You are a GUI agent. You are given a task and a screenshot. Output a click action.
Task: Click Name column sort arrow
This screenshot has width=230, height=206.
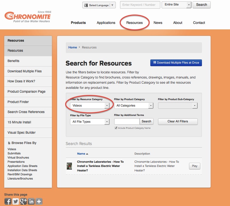87,154
